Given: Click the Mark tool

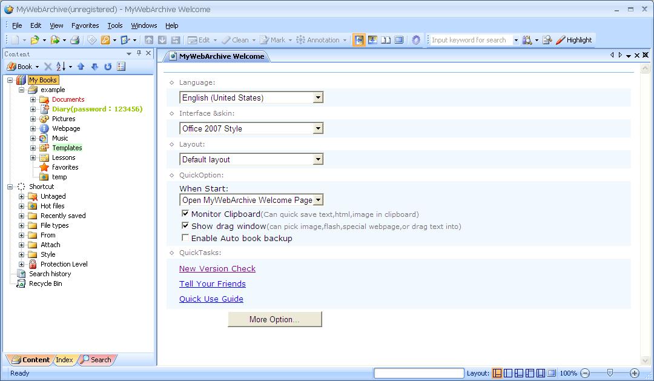Looking at the screenshot, I should 272,40.
